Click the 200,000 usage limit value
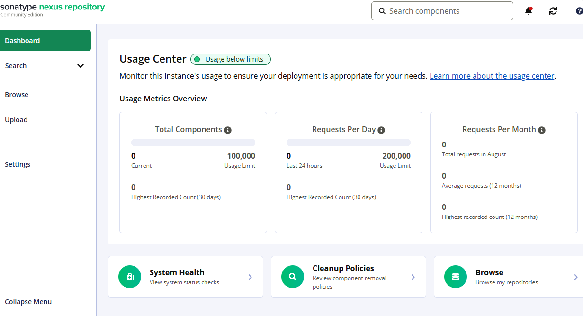The height and width of the screenshot is (316, 583). (x=396, y=156)
